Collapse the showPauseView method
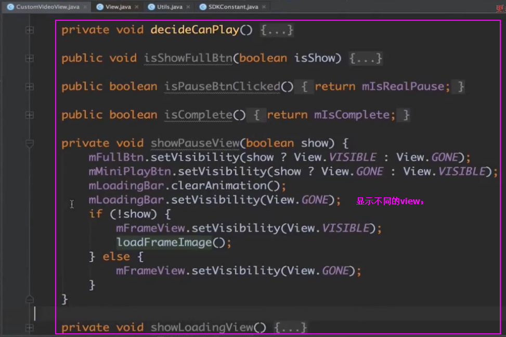The image size is (506, 337). tap(30, 143)
